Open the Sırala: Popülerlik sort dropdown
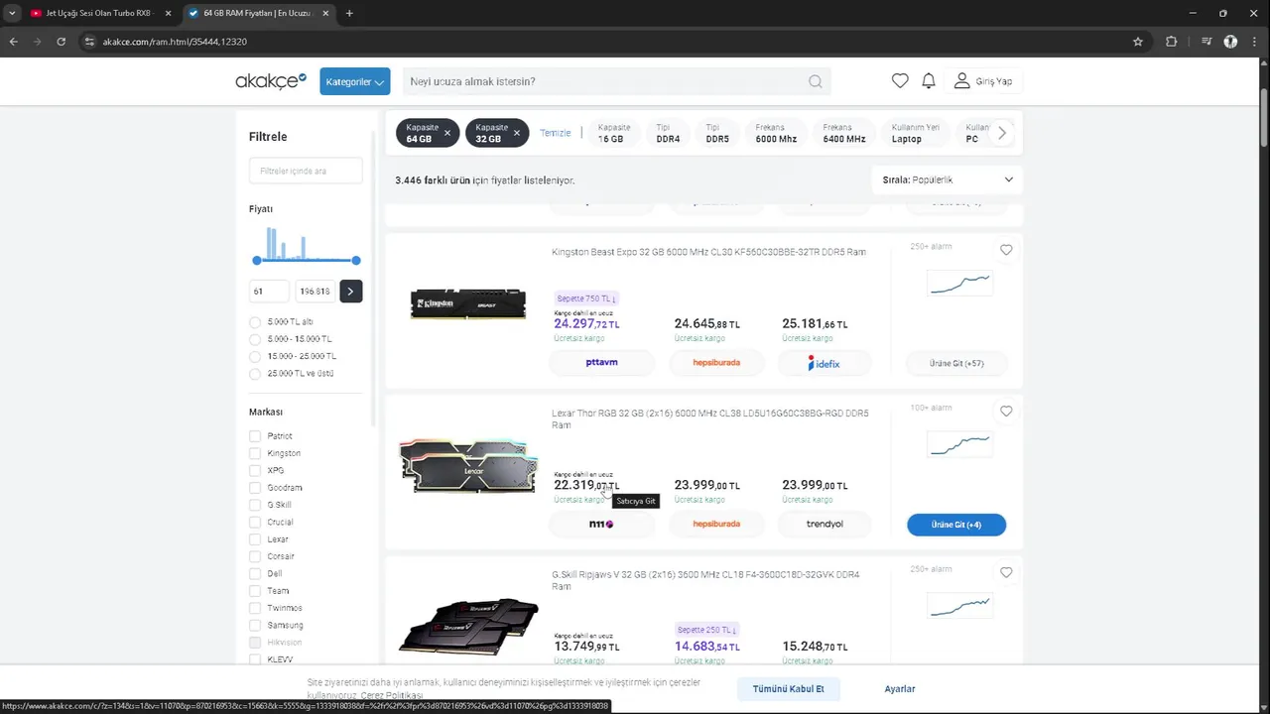The image size is (1270, 714). coord(948,179)
